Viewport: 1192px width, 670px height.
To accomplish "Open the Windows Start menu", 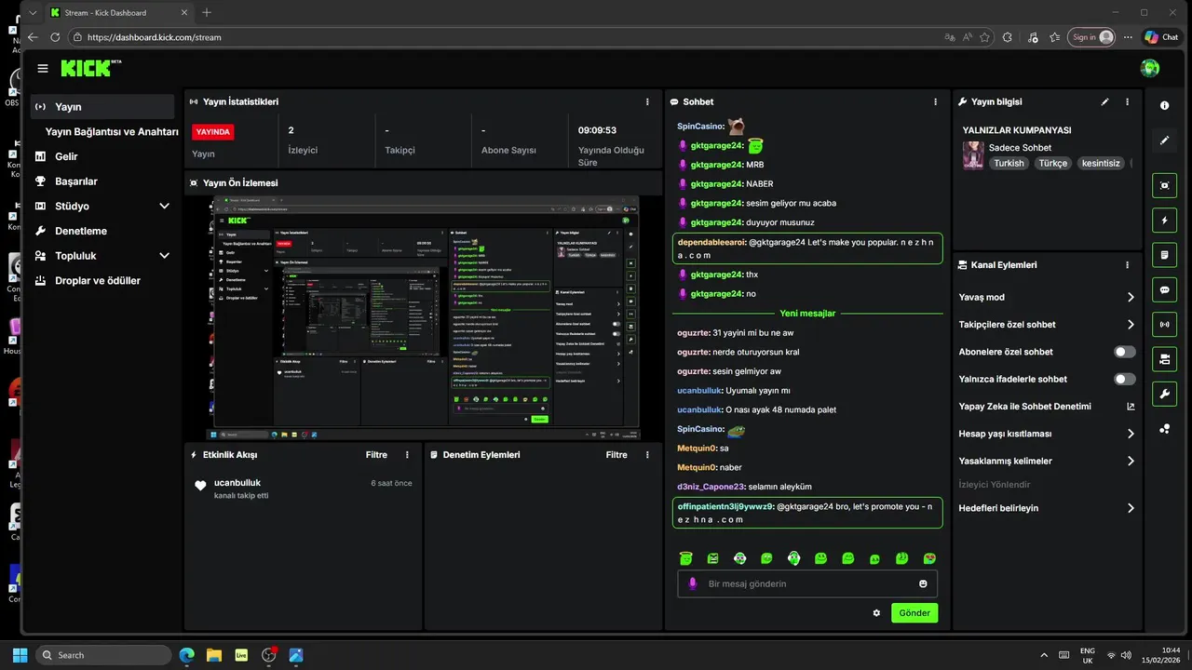I will coord(20,655).
